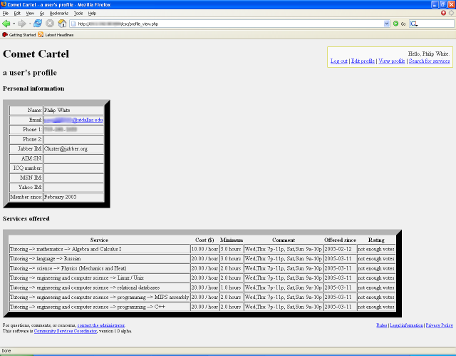Open the View menu
Screen dimensions: 456x356
coord(30,14)
